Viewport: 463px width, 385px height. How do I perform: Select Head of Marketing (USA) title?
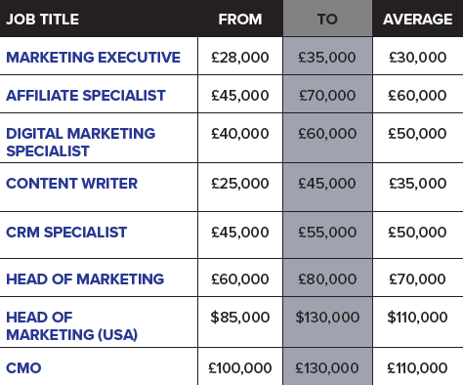(72, 326)
